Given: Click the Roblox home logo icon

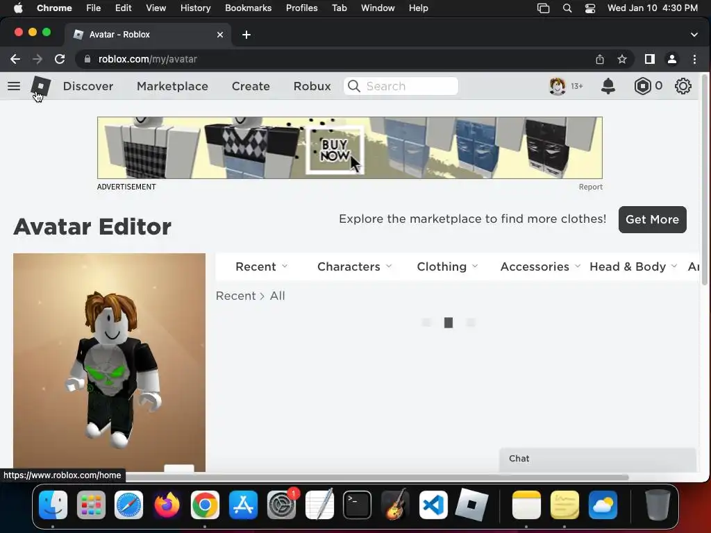Looking at the screenshot, I should click(x=41, y=86).
